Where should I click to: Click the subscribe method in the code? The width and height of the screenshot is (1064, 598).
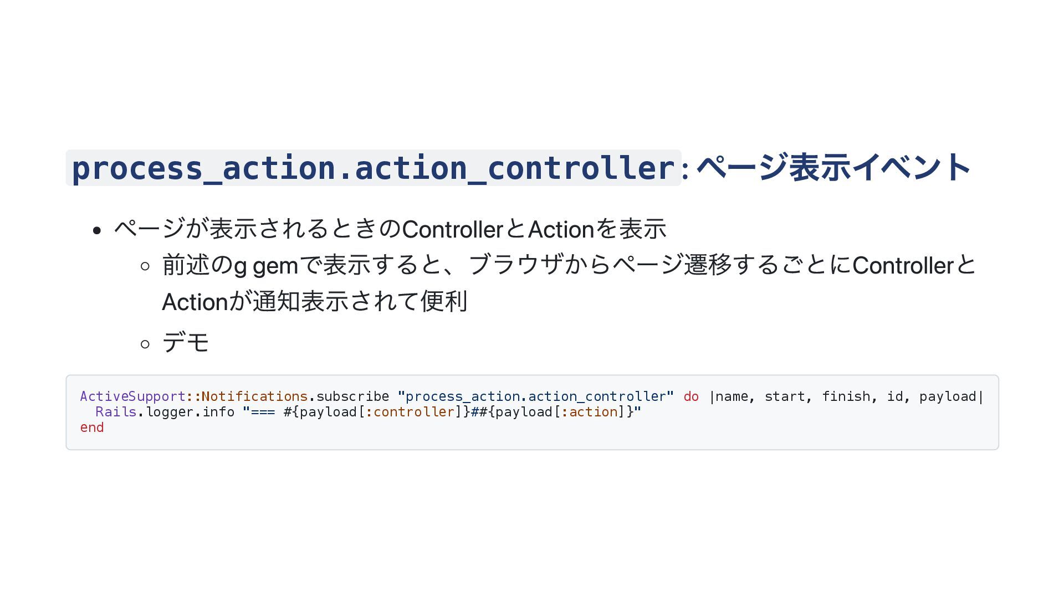pyautogui.click(x=352, y=396)
